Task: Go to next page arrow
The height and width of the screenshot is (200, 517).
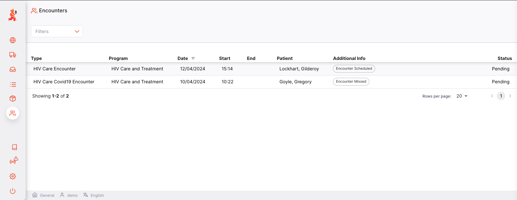Action: click(x=510, y=96)
